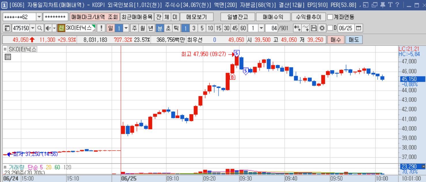Select 30 minute interval
The image size is (426, 182).
click(x=227, y=28)
